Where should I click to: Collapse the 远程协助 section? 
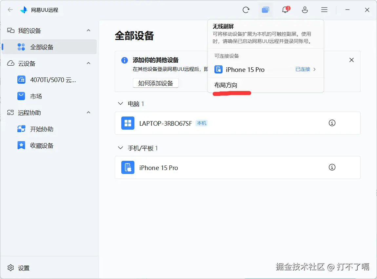coord(89,112)
